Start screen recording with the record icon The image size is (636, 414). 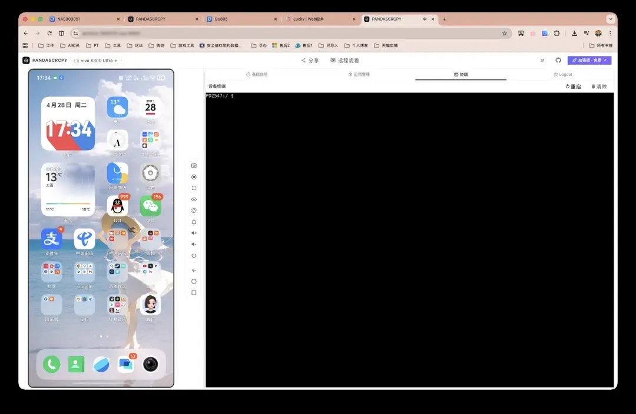(194, 176)
